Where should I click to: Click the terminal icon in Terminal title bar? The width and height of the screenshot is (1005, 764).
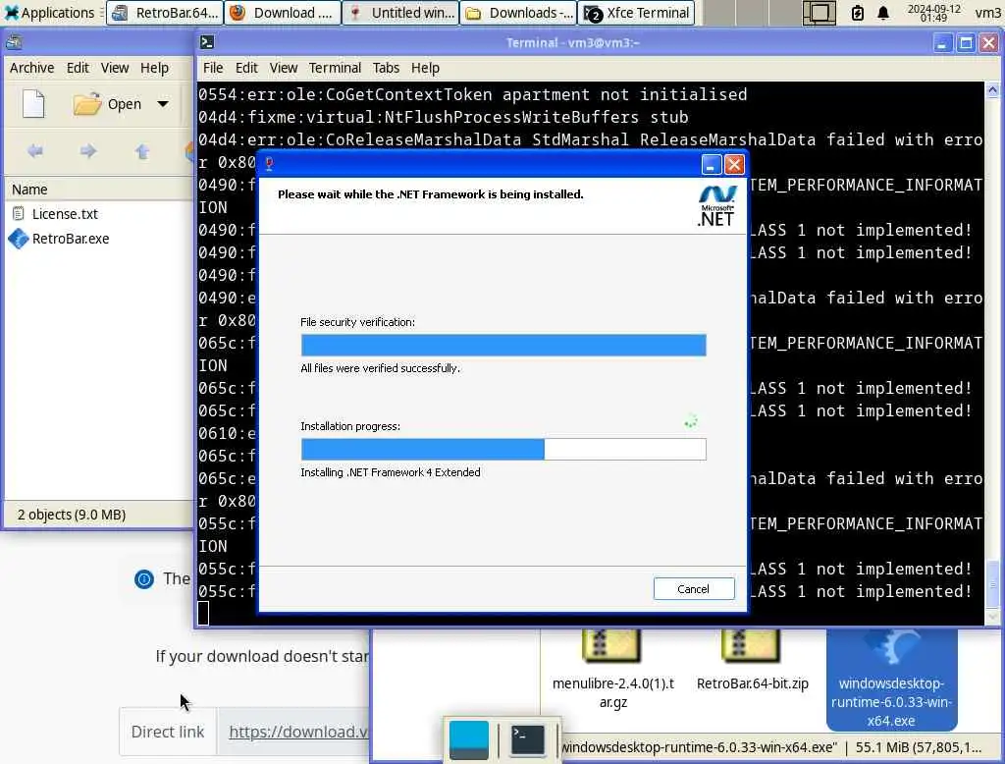[x=207, y=42]
